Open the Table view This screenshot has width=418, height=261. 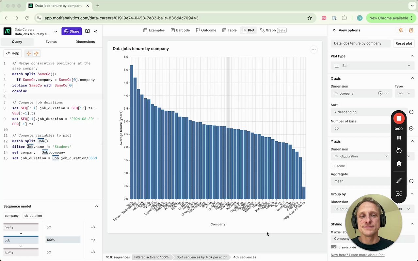click(230, 30)
